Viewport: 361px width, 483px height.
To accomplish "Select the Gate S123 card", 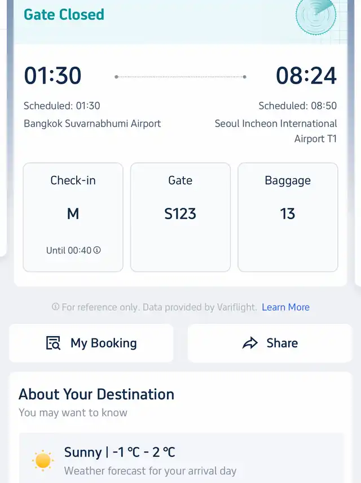I will (180, 217).
